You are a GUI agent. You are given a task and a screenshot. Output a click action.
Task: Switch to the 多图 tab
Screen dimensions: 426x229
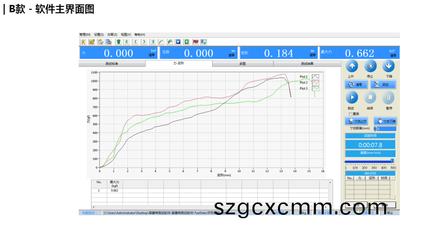coord(243,64)
